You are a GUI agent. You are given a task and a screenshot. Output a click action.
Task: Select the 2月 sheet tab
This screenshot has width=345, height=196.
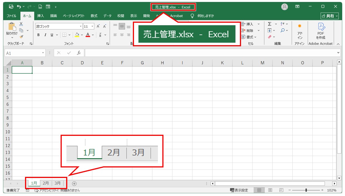click(46, 183)
